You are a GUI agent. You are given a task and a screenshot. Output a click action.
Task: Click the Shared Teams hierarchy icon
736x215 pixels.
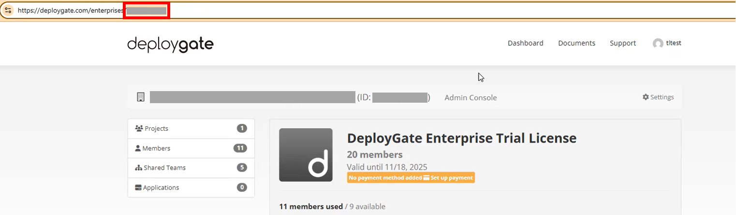139,168
